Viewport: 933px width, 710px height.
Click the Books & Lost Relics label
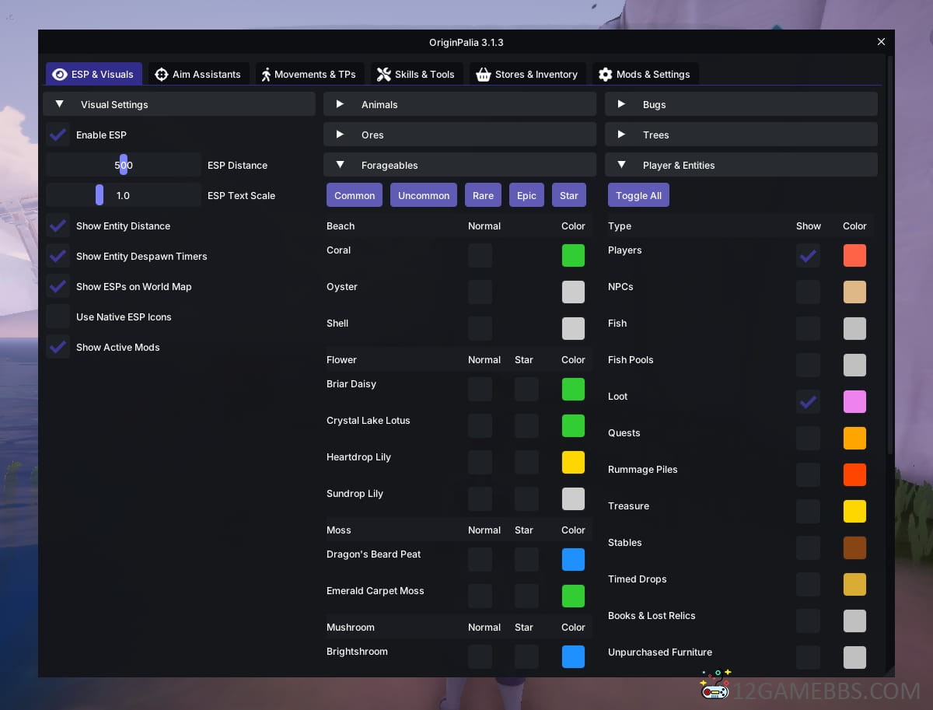(x=652, y=616)
